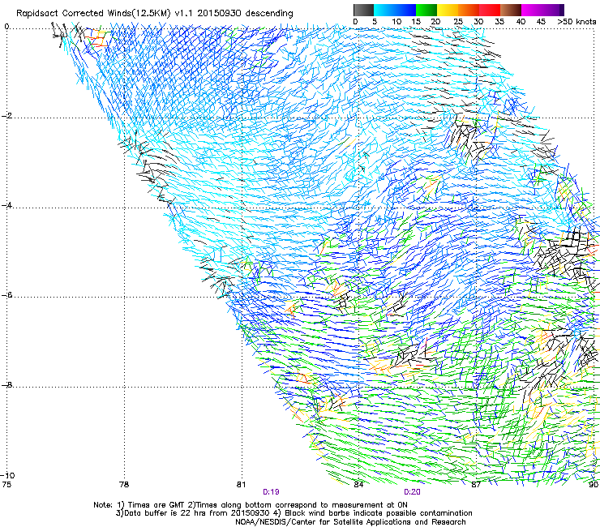The width and height of the screenshot is (600, 527).
Task: Click the green 15-20 knots color bar segment
Action: tap(426, 10)
